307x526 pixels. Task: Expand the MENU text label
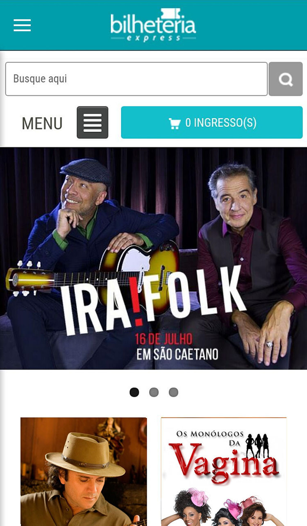[42, 123]
